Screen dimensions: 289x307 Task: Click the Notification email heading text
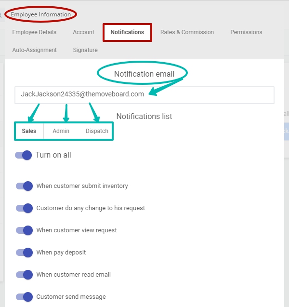[144, 74]
